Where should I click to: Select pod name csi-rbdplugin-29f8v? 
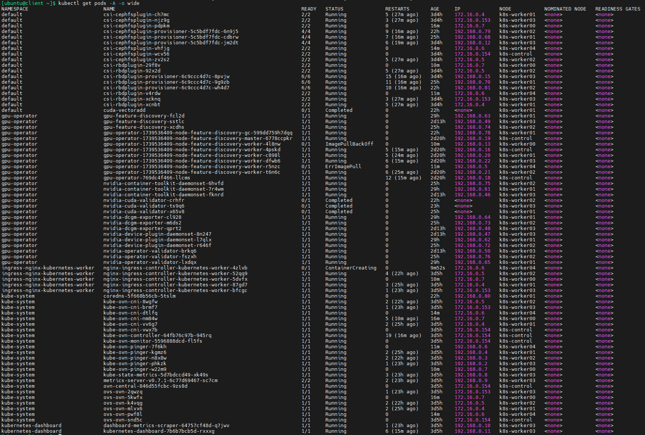[x=132, y=65]
